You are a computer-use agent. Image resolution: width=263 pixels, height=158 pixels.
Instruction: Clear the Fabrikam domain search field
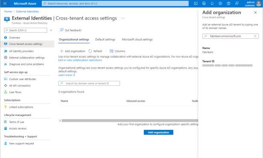[255, 36]
